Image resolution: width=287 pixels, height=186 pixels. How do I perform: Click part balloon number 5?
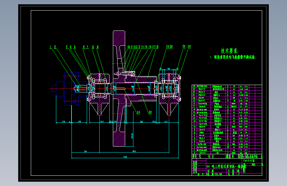[x=75, y=47]
